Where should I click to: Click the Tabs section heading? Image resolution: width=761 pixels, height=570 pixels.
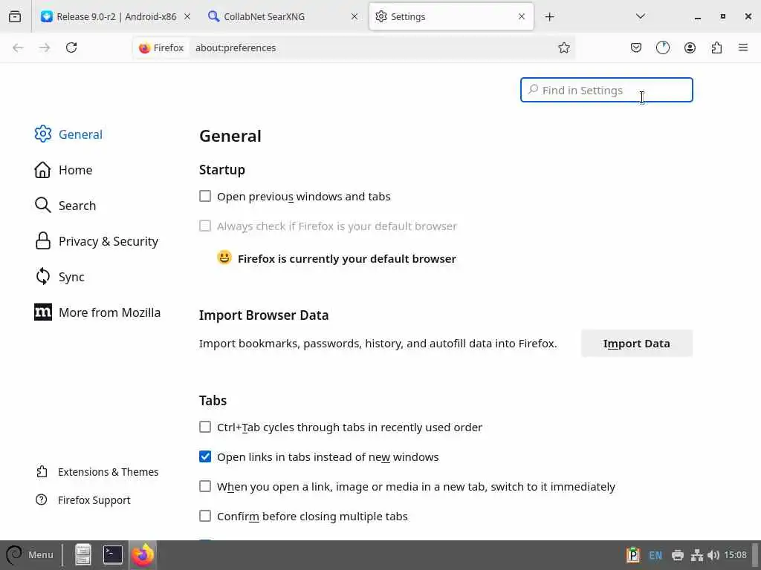click(x=213, y=400)
